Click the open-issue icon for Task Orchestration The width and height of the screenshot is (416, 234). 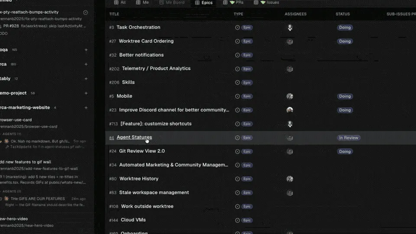pyautogui.click(x=237, y=27)
